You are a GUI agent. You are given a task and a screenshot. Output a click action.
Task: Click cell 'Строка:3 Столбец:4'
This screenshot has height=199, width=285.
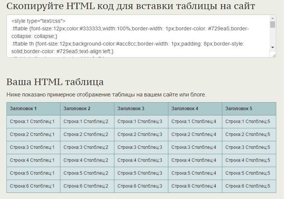point(195,147)
